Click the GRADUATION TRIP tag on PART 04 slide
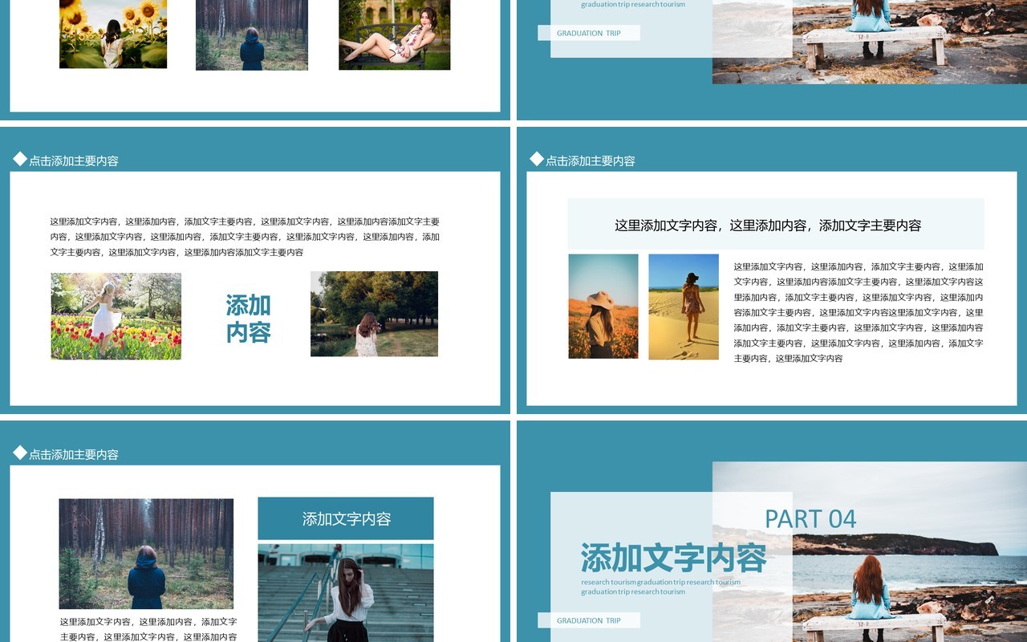 coord(589,620)
